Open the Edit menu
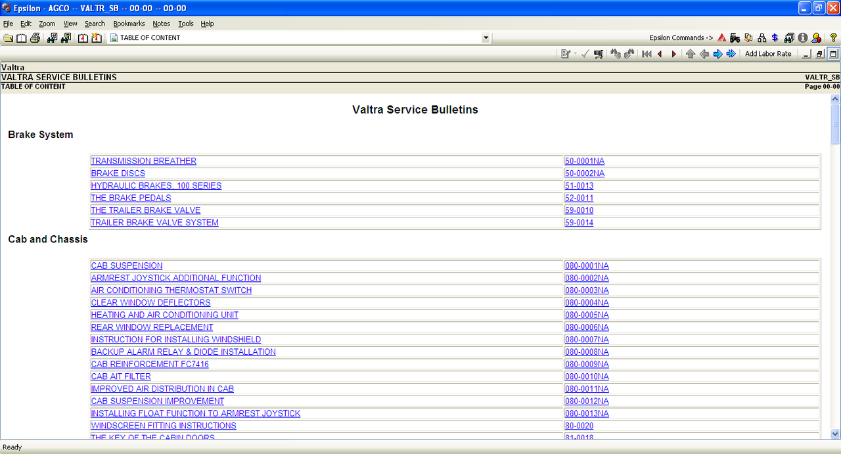Screen dimensions: 841x454 pos(26,24)
